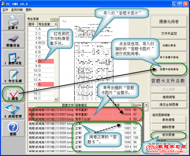The image size is (190, 156).
Task: Select the 10003.bmp row scoring 57
Action: point(85,128)
